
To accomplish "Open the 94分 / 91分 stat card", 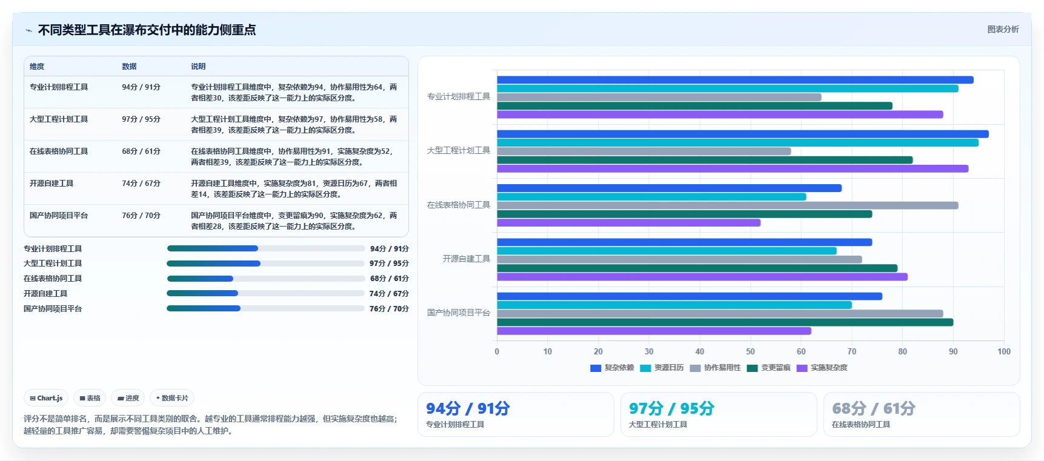I will coord(516,414).
